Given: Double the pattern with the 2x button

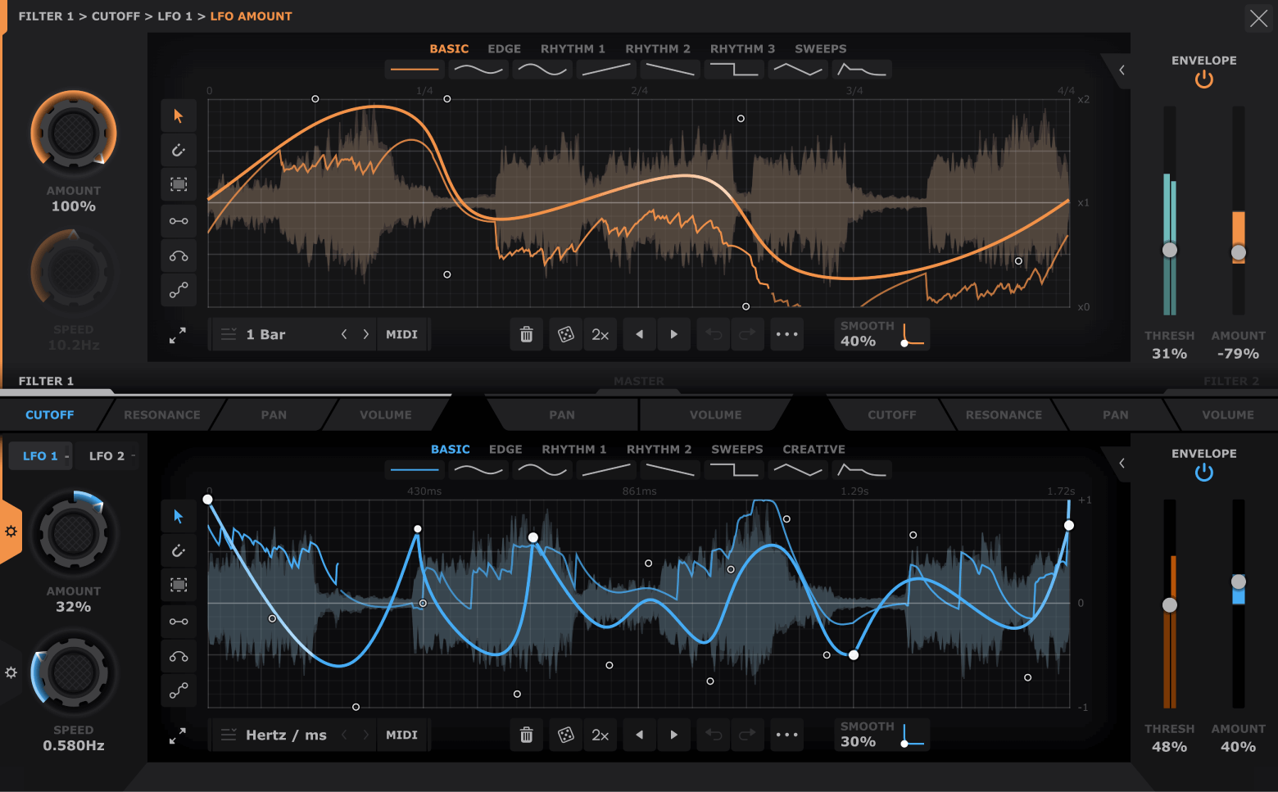Looking at the screenshot, I should (x=600, y=334).
